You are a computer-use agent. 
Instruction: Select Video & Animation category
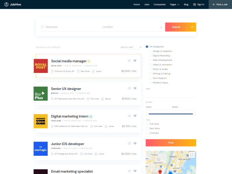click(x=150, y=65)
